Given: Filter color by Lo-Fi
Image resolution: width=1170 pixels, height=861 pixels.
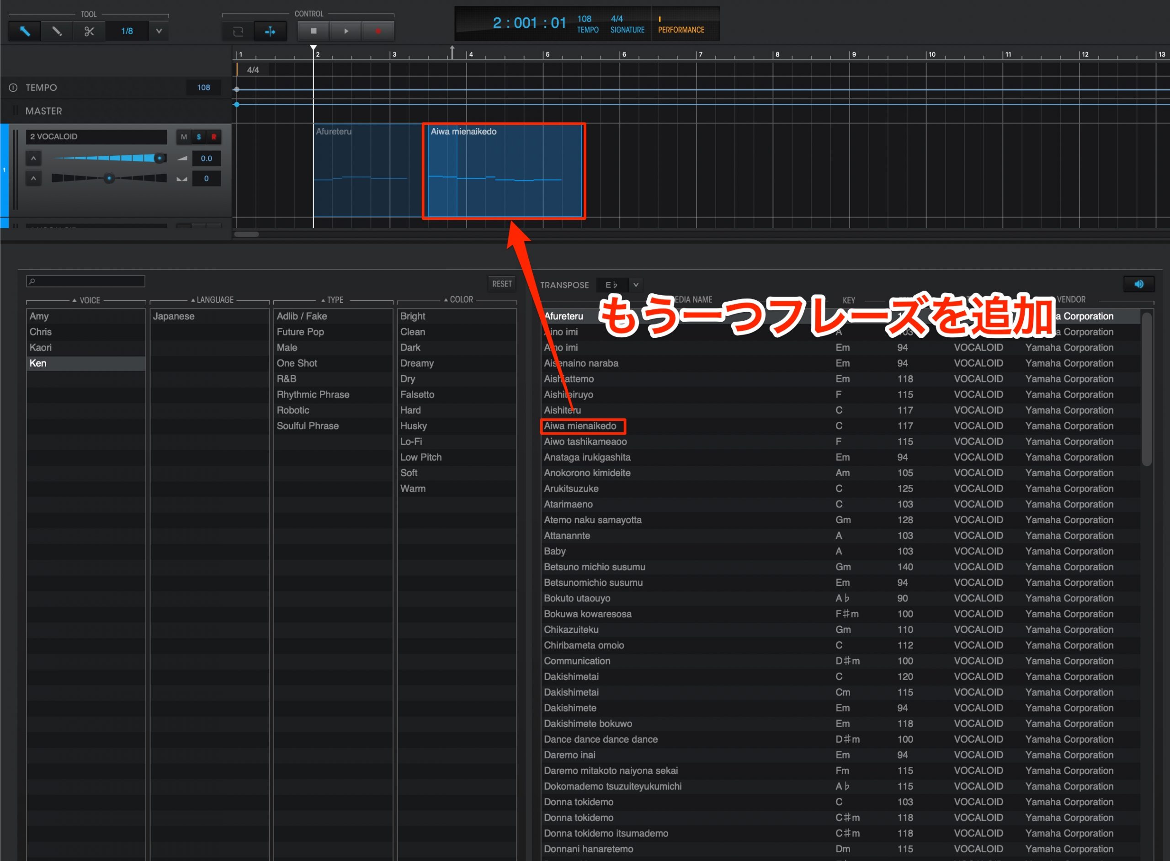Looking at the screenshot, I should 457,441.
